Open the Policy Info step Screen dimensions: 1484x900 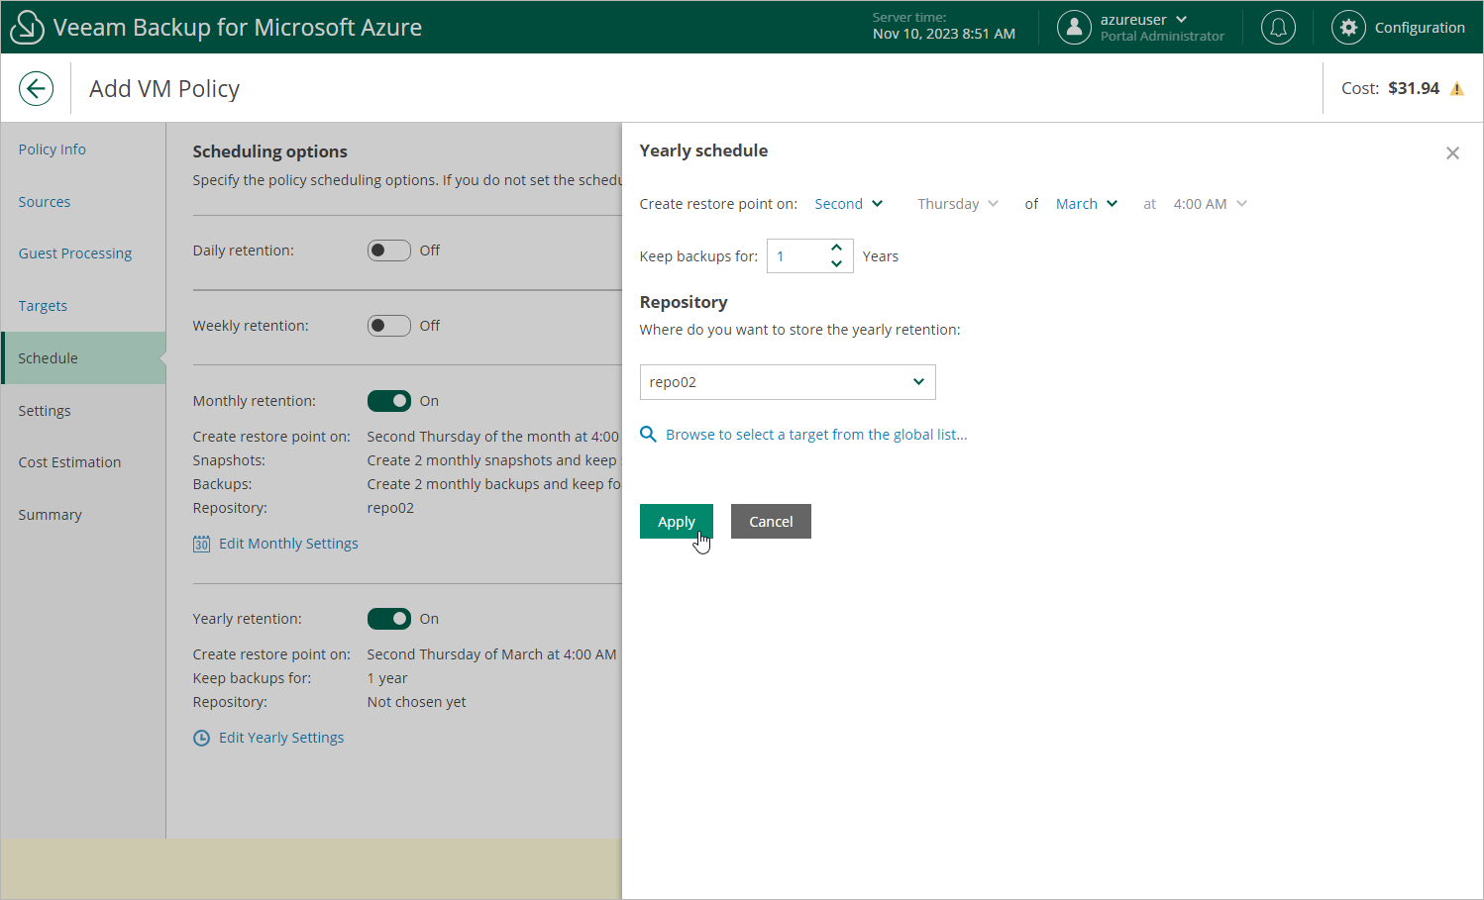point(53,150)
